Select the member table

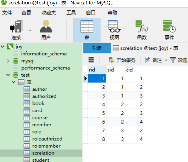42,124
